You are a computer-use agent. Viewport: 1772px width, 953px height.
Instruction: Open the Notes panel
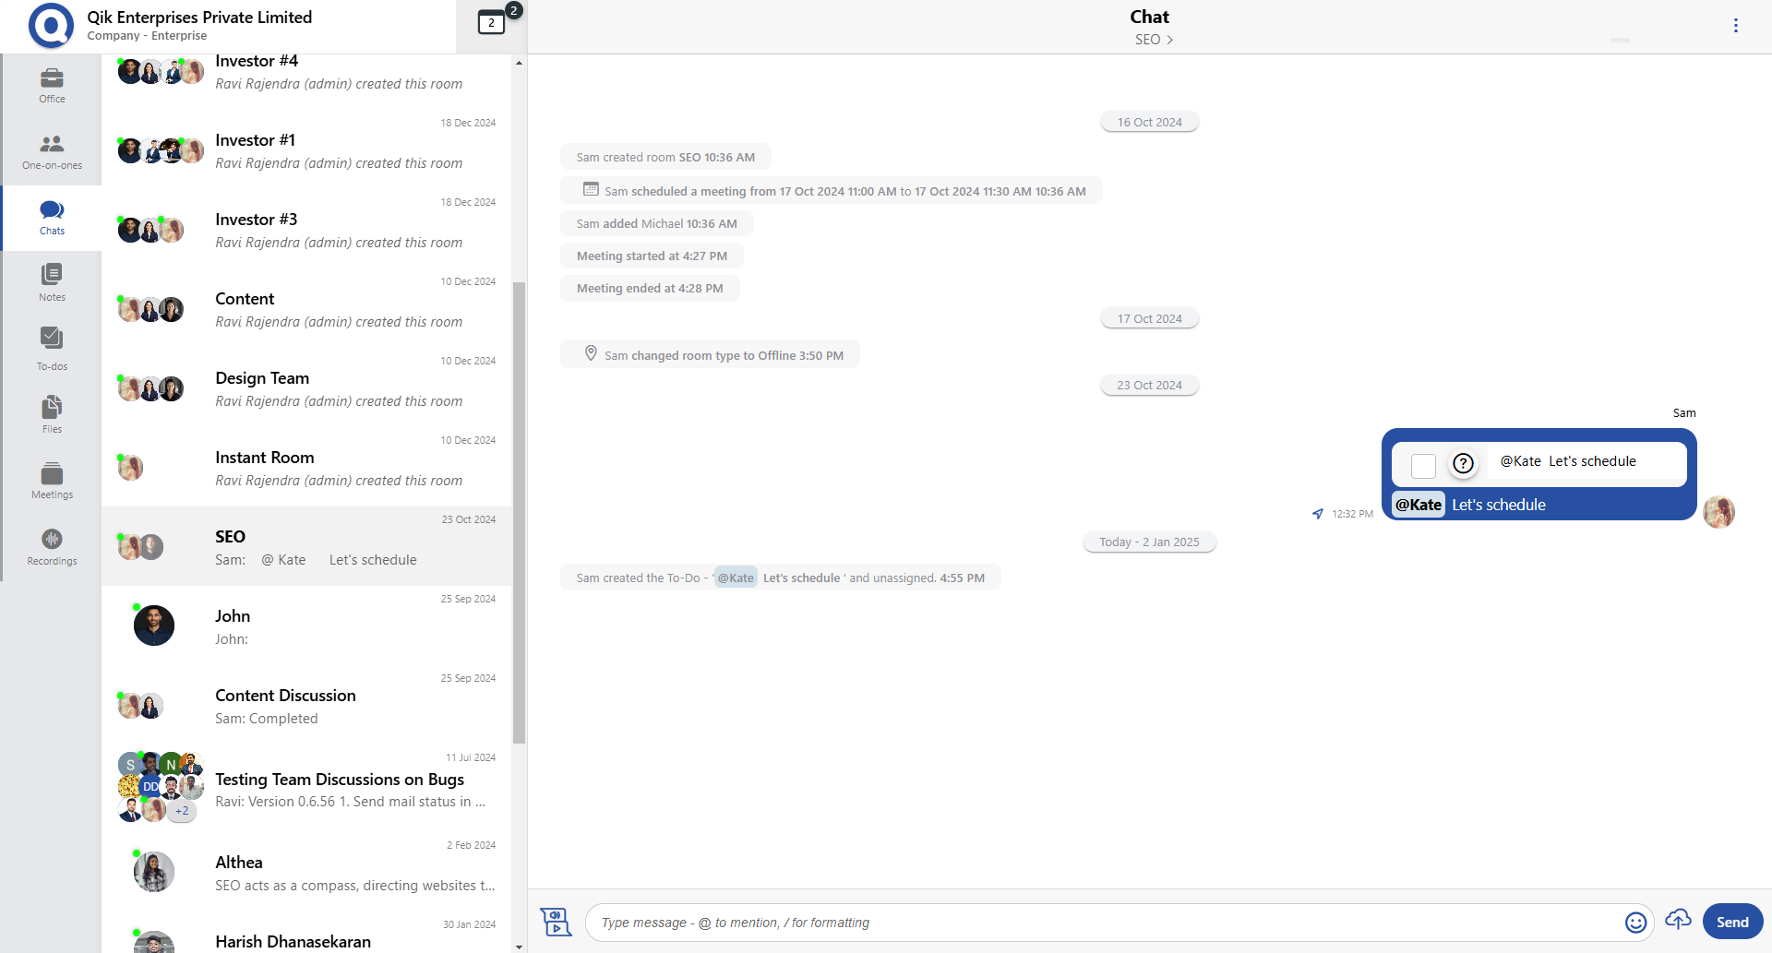click(52, 281)
